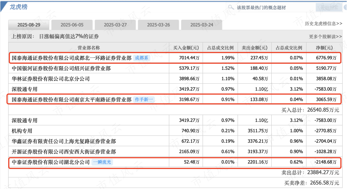Screen dimensions: 347x189
Task: Open the 2025-03-24 tab
Action: [x=202, y=25]
